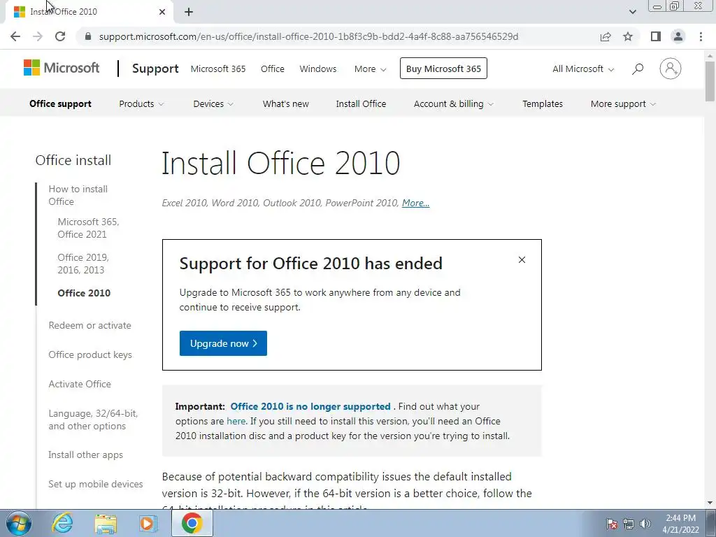Follow 'Office 2010 is no longer supported' link
This screenshot has height=537, width=716.
click(310, 406)
